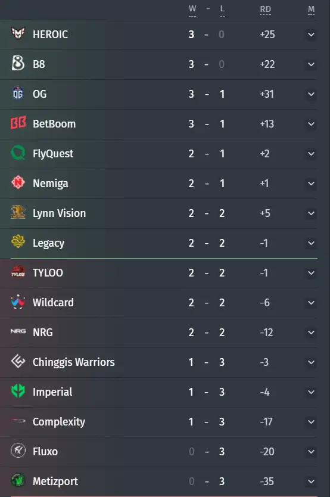330x497 pixels.
Task: Click the Imperial green logo
Action: pyautogui.click(x=18, y=391)
